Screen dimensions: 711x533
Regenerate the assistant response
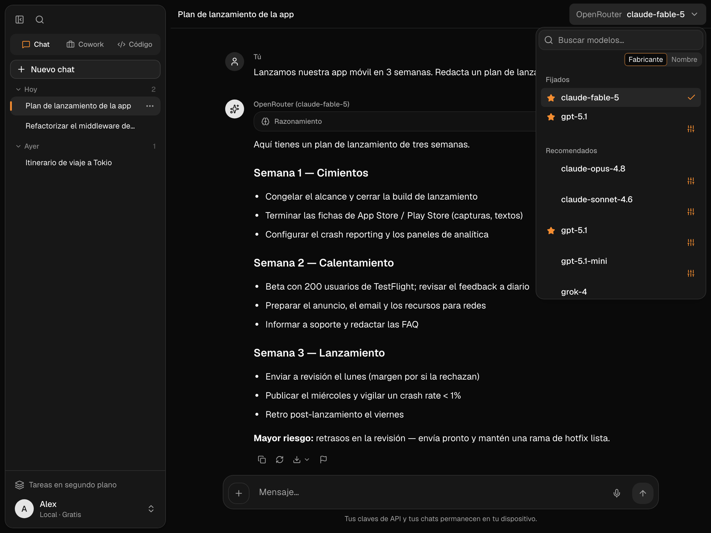[280, 460]
